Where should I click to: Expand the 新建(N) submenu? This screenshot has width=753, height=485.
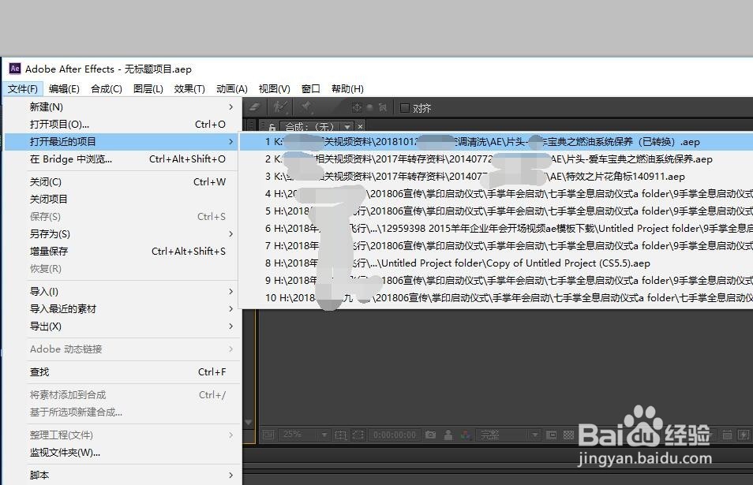(x=122, y=107)
